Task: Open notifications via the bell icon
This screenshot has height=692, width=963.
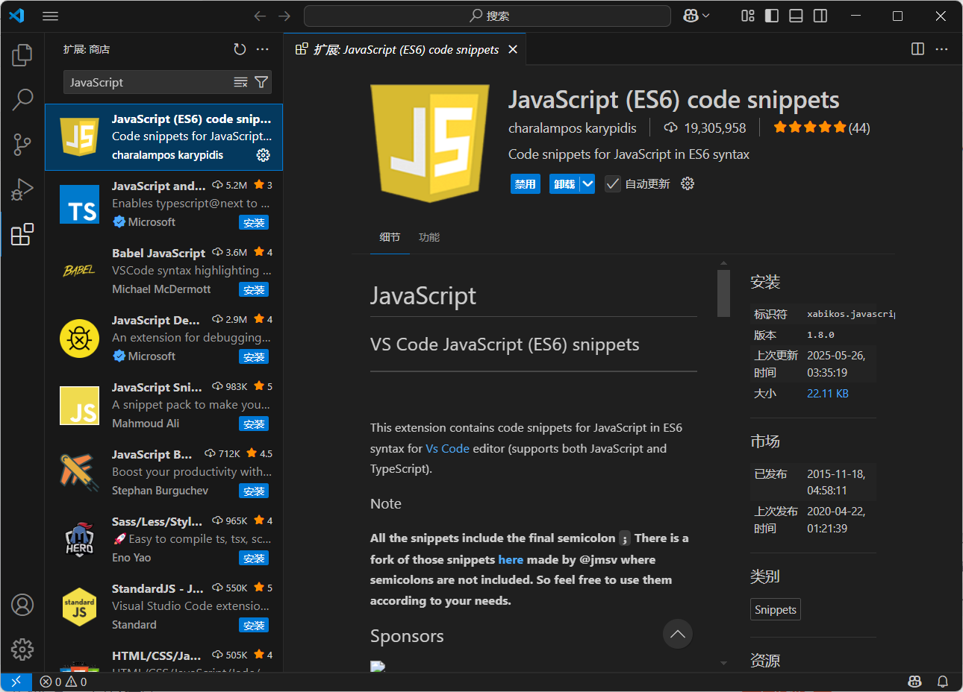Action: (x=941, y=682)
